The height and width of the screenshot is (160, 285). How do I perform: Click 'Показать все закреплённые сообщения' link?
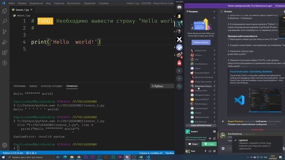pyautogui.click(x=248, y=124)
